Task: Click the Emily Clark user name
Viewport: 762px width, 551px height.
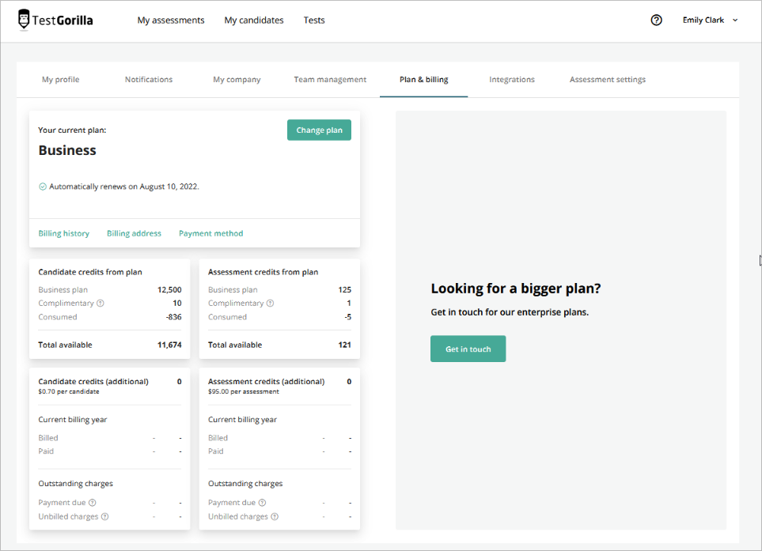Action: pyautogui.click(x=703, y=20)
